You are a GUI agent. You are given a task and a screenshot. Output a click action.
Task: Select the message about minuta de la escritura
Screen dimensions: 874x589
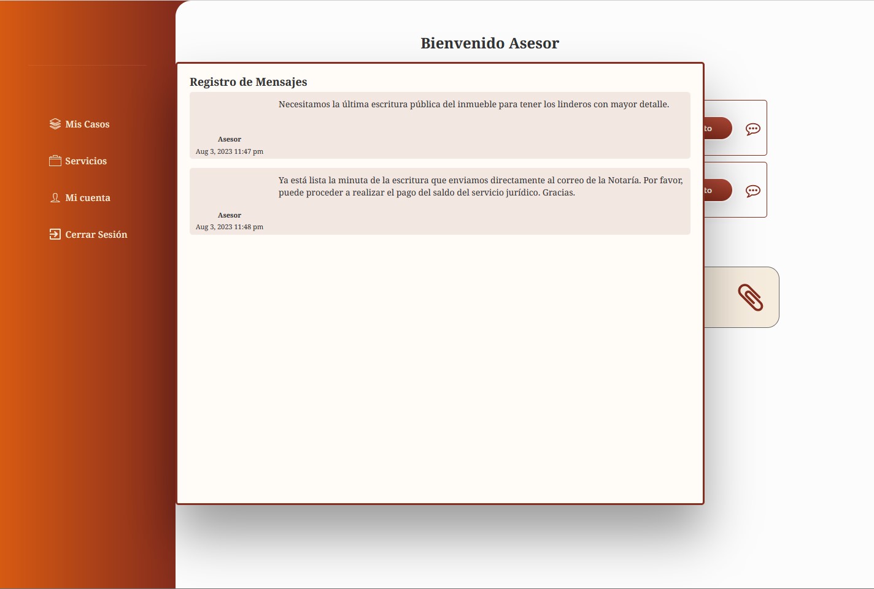coord(480,186)
